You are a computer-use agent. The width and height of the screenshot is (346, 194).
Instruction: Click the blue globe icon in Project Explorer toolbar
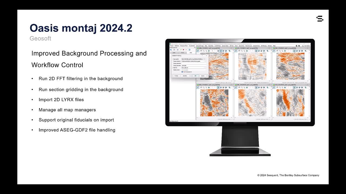[x=189, y=50]
